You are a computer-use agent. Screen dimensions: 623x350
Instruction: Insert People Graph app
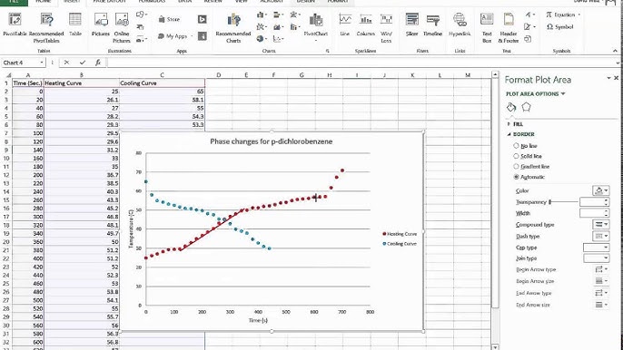coord(203,36)
